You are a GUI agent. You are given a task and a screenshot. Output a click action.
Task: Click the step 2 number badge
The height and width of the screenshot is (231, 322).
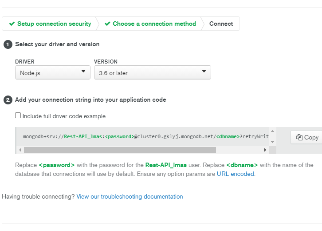point(8,100)
